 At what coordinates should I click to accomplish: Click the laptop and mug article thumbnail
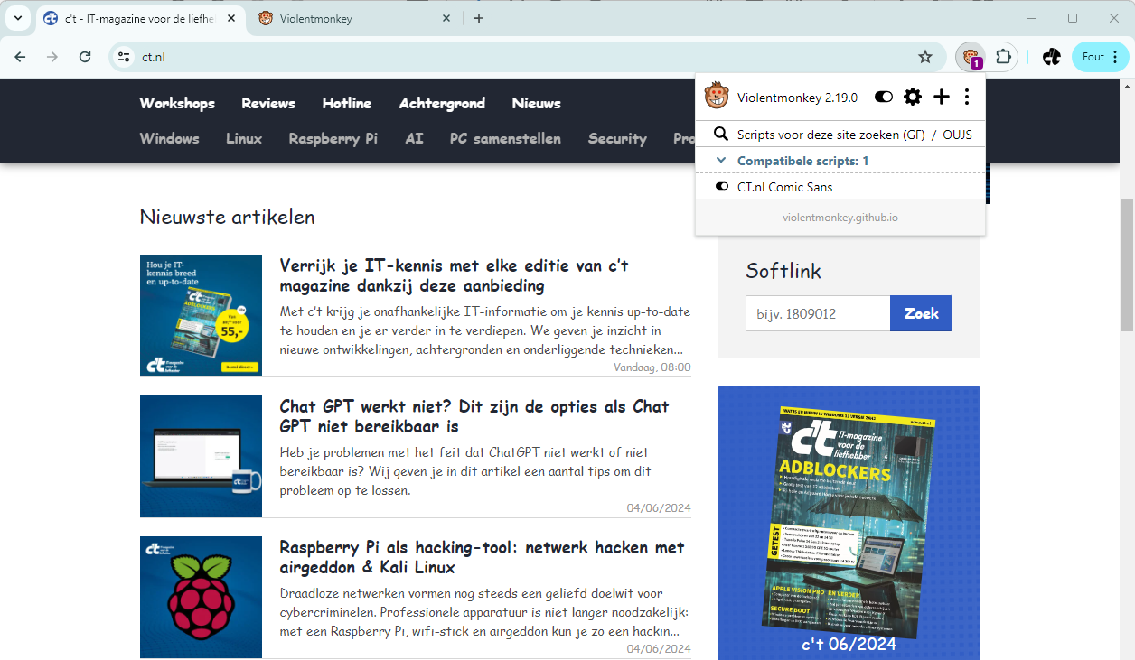pyautogui.click(x=201, y=456)
